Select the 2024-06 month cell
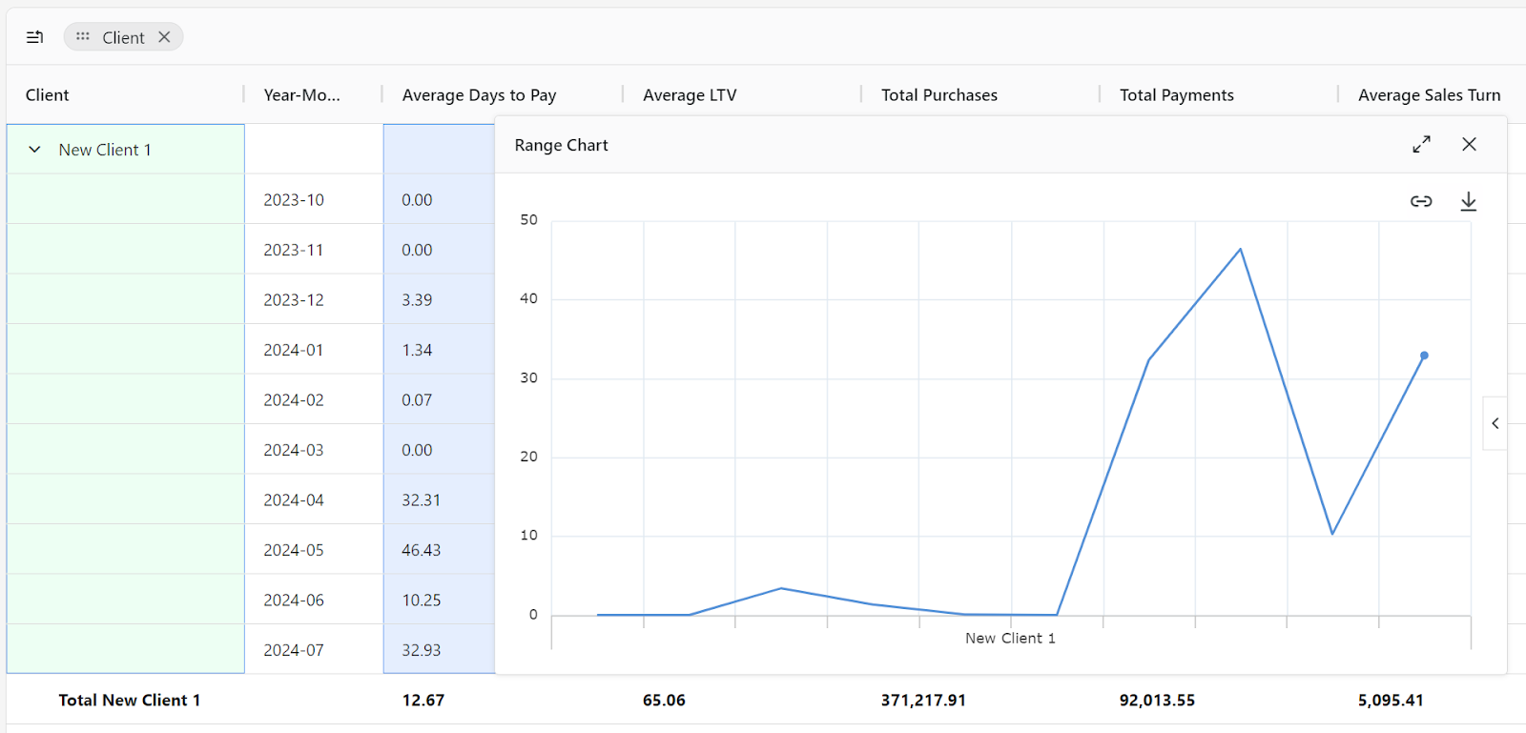The height and width of the screenshot is (733, 1526). 314,600
